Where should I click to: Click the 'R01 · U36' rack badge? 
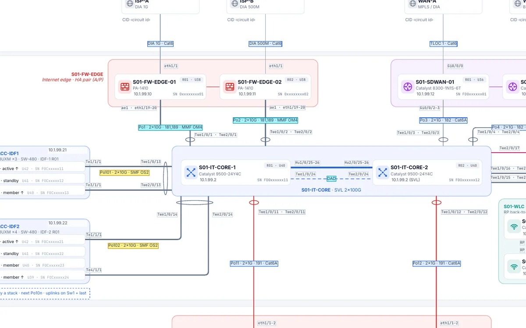(474, 80)
